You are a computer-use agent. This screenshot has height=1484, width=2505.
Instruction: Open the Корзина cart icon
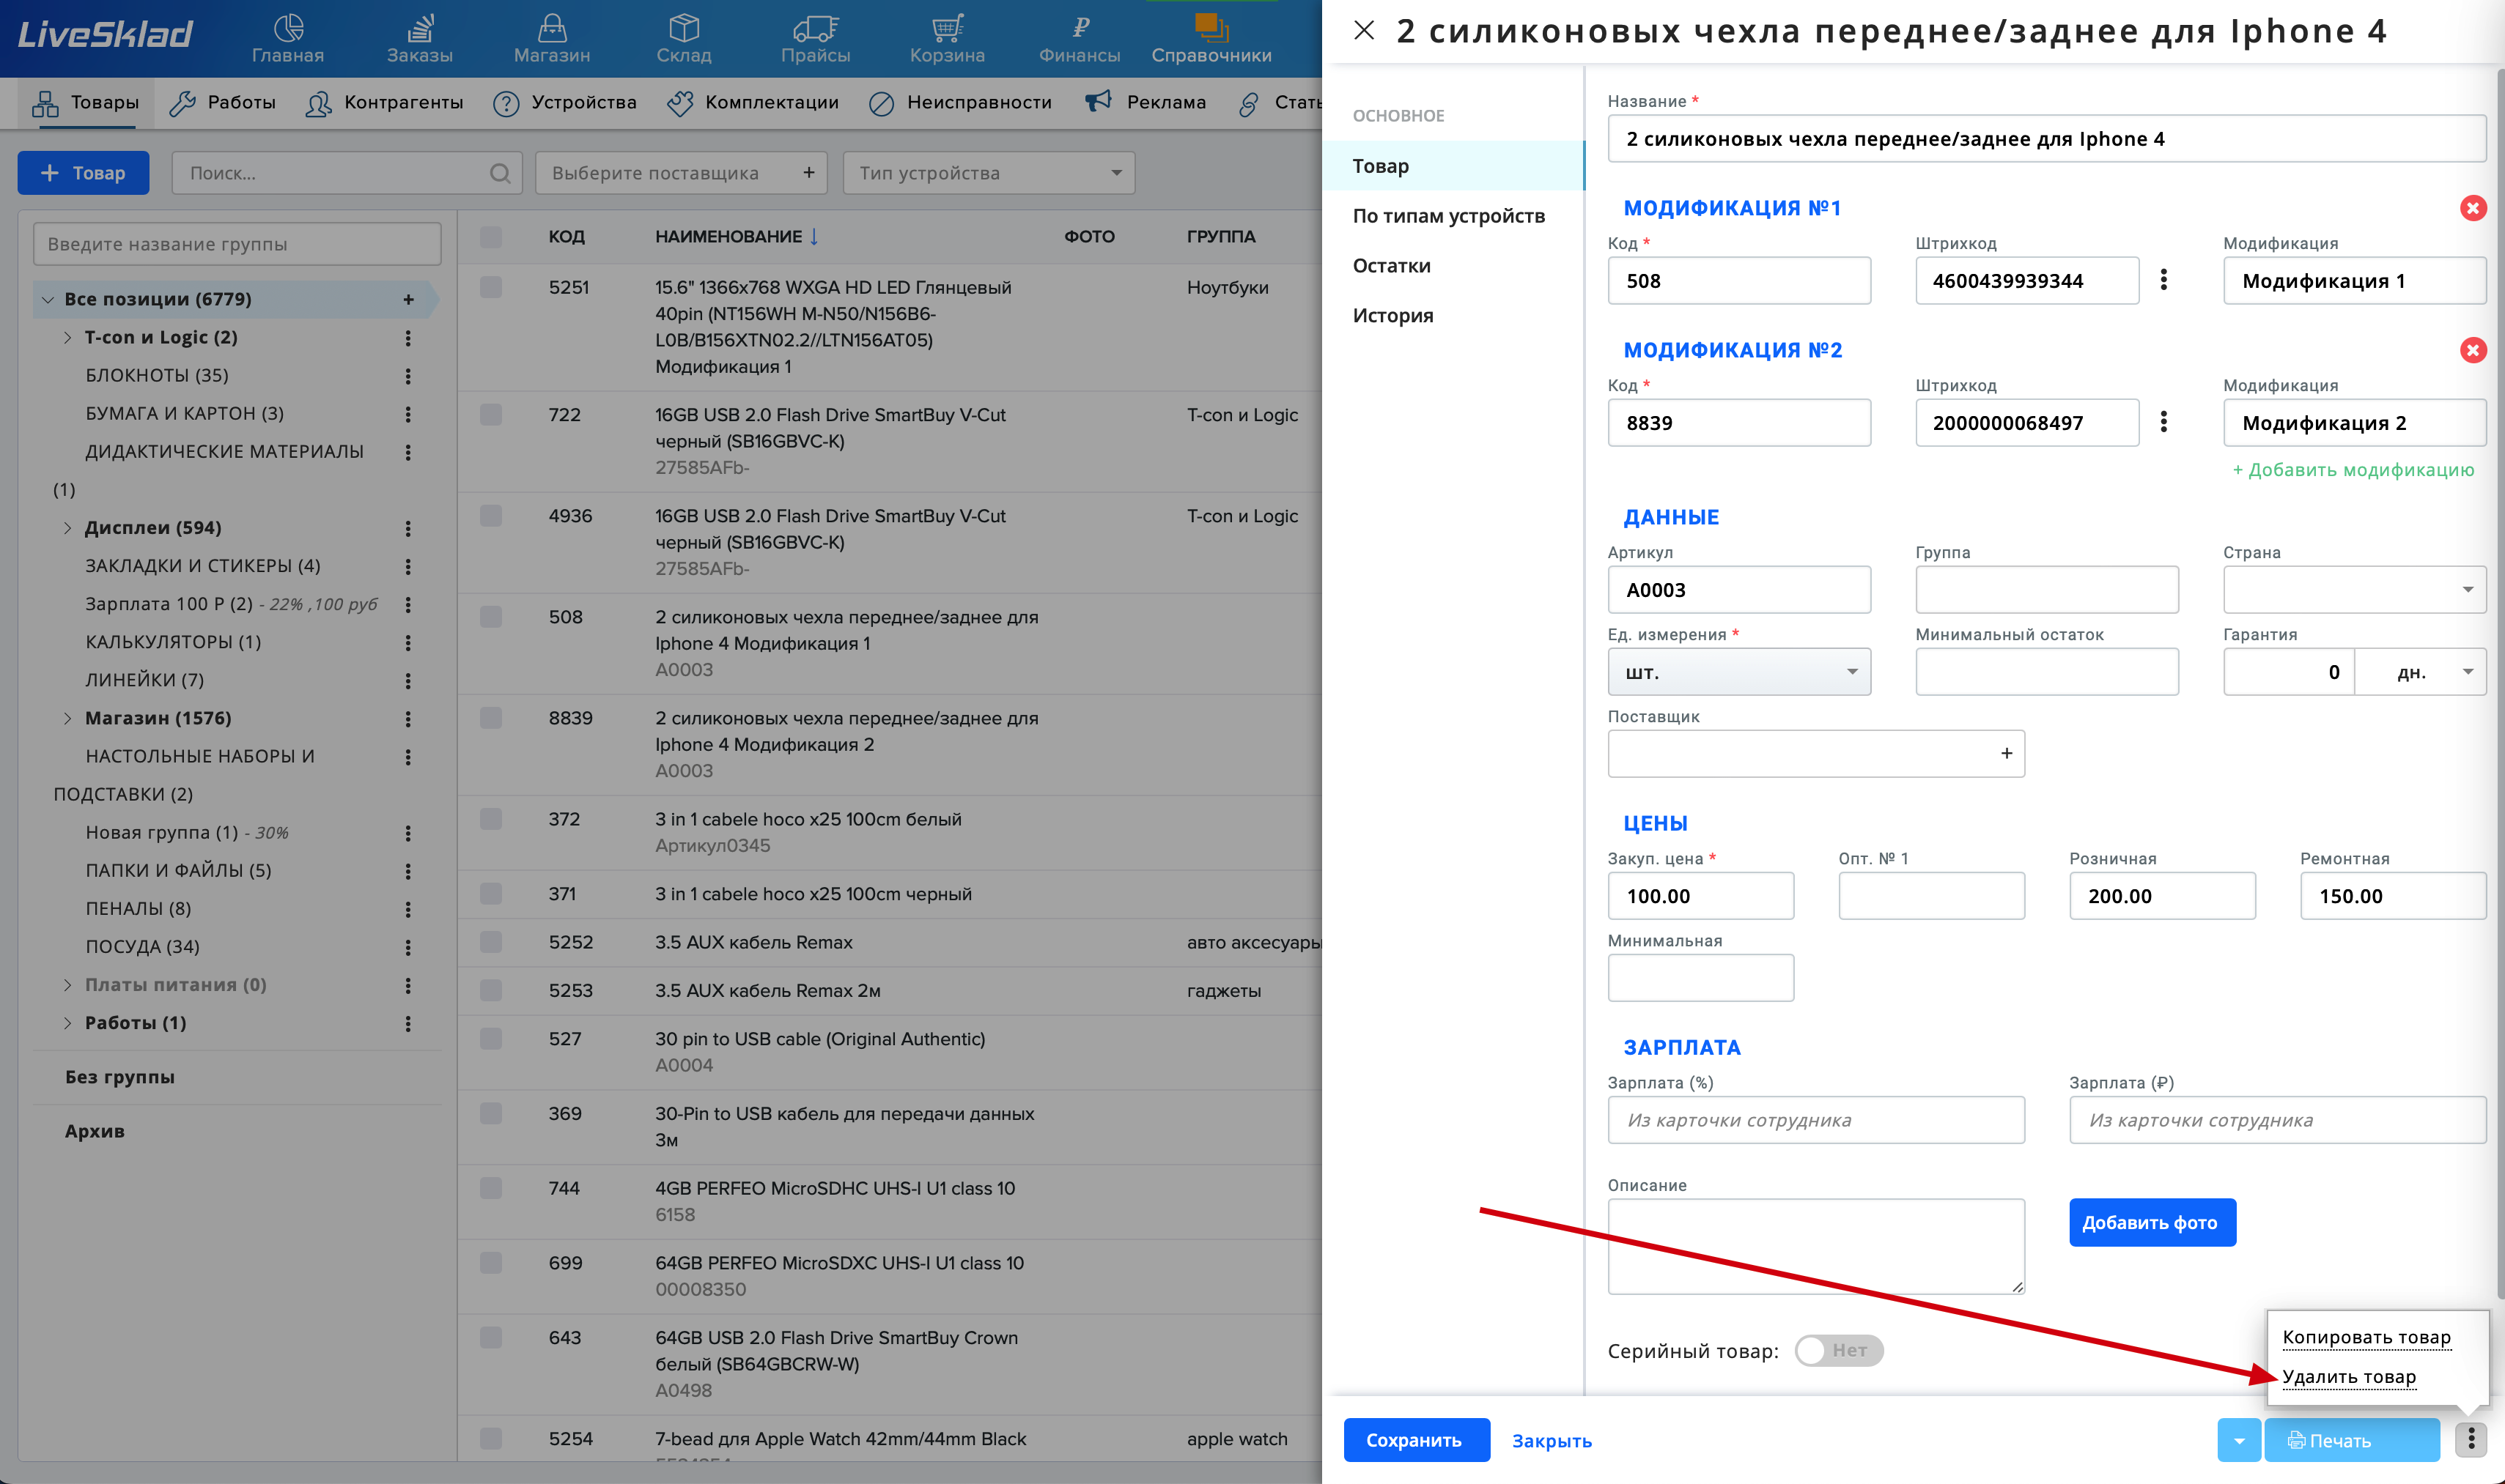click(x=948, y=28)
